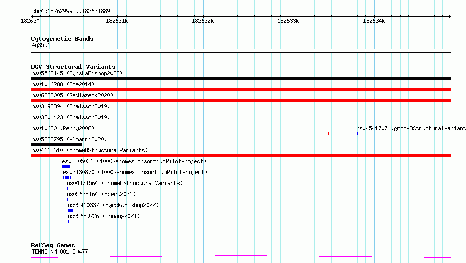The height and width of the screenshot is (263, 466).
Task: Click the red bar of nsv1016288
Action: (241, 89)
